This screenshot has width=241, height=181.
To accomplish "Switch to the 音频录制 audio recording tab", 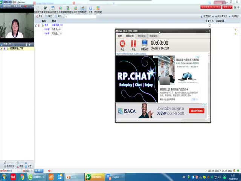I will (153, 36).
